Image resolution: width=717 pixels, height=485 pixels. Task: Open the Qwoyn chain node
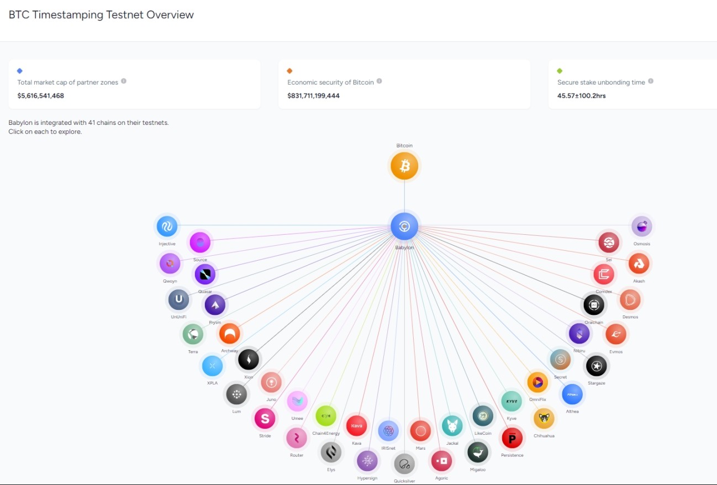[x=170, y=263]
